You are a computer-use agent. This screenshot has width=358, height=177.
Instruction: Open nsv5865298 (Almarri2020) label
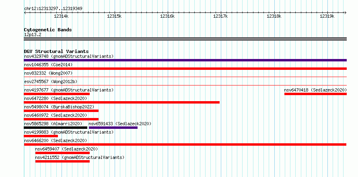click(53, 124)
